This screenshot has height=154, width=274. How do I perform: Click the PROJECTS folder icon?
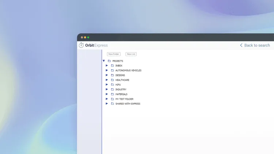[109, 61]
